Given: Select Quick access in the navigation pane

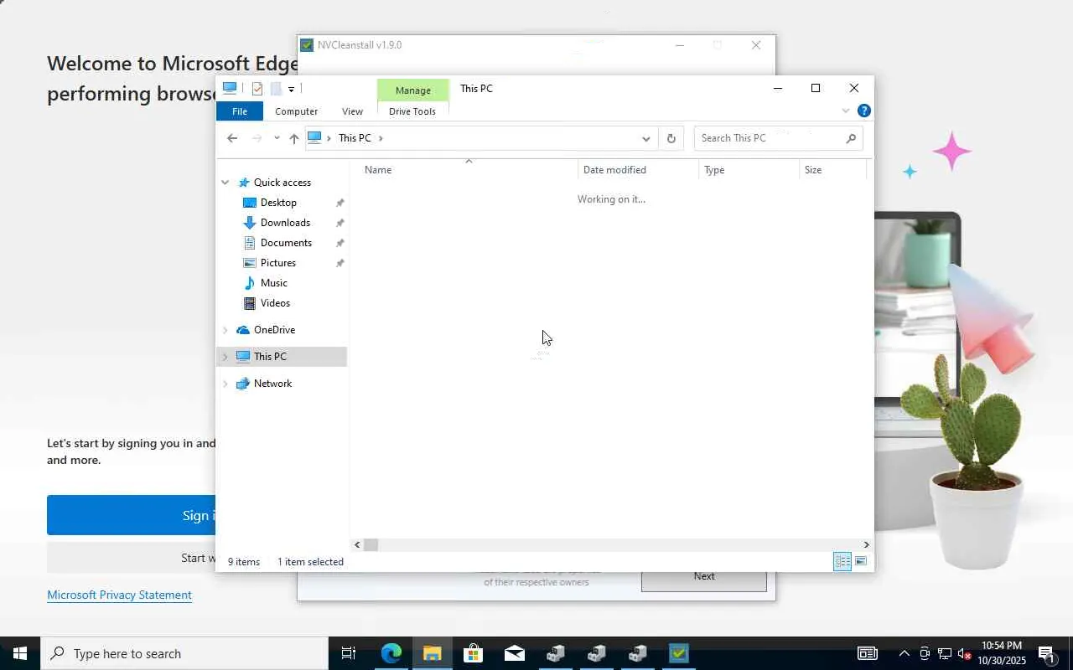Looking at the screenshot, I should tap(283, 183).
